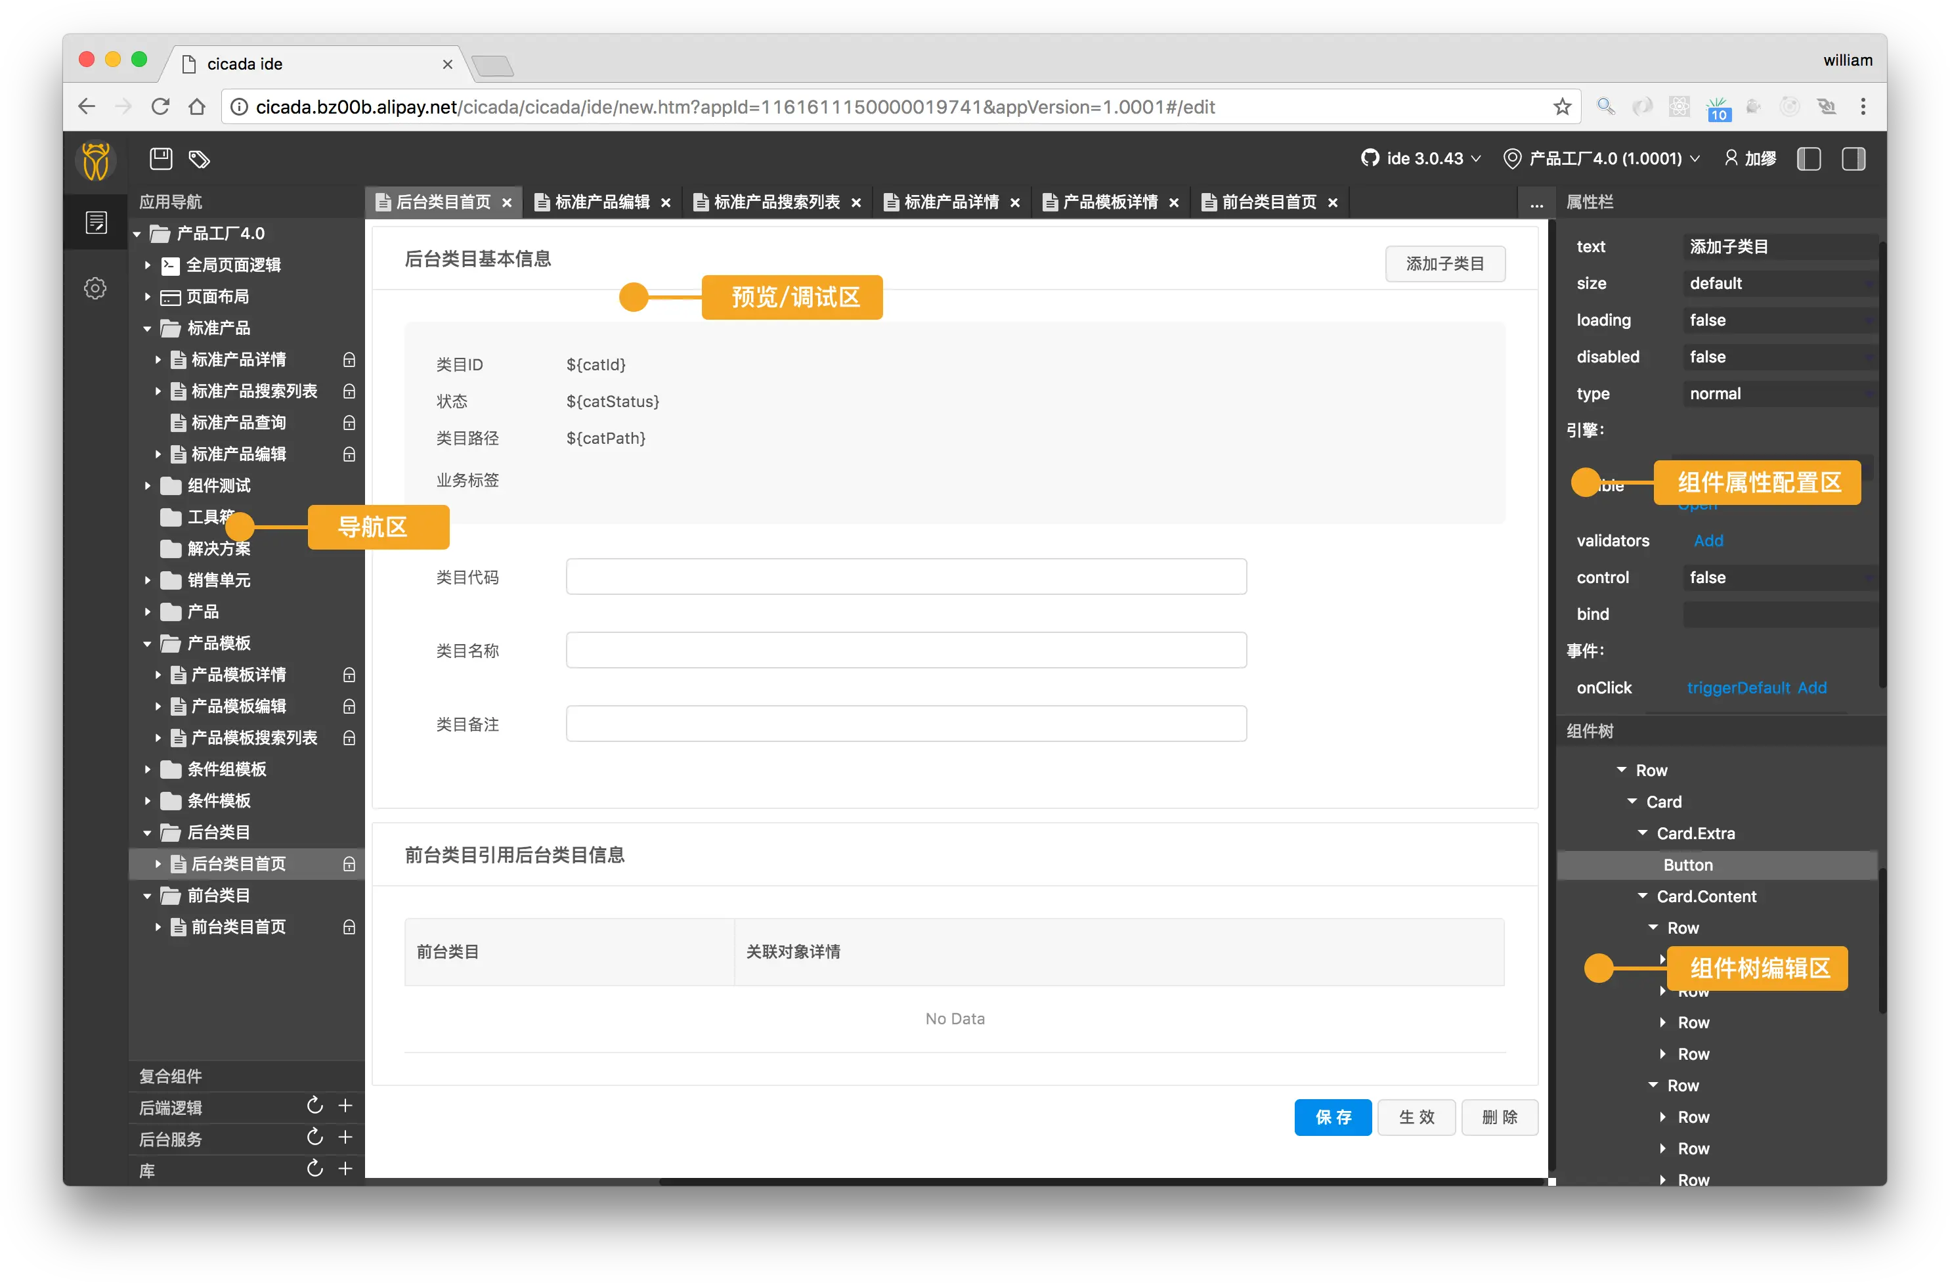Add a new 库 entry with plus icon
1950x1283 pixels.
click(x=346, y=1169)
